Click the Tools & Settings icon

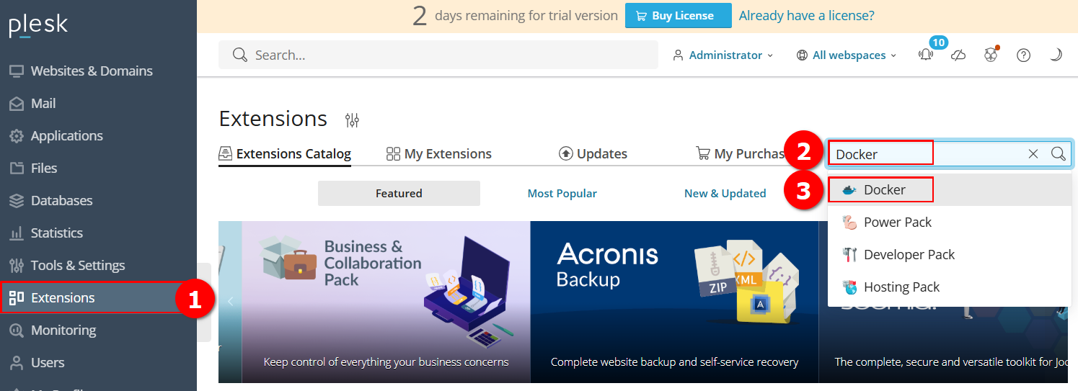17,266
